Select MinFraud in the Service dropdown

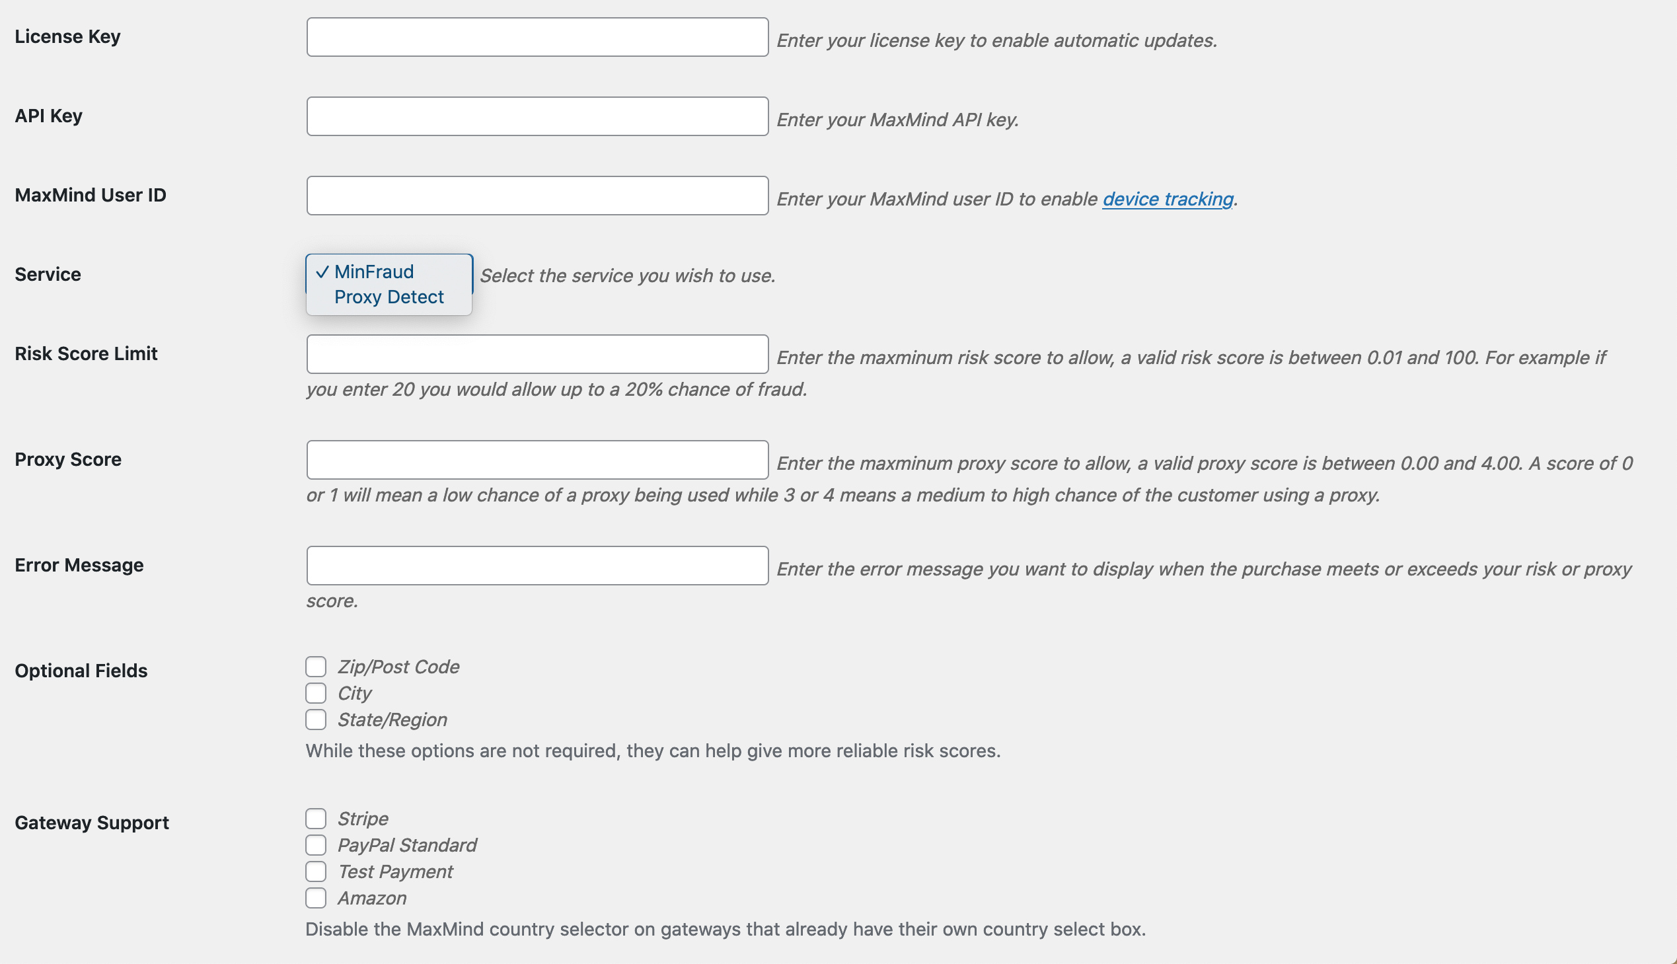tap(374, 272)
